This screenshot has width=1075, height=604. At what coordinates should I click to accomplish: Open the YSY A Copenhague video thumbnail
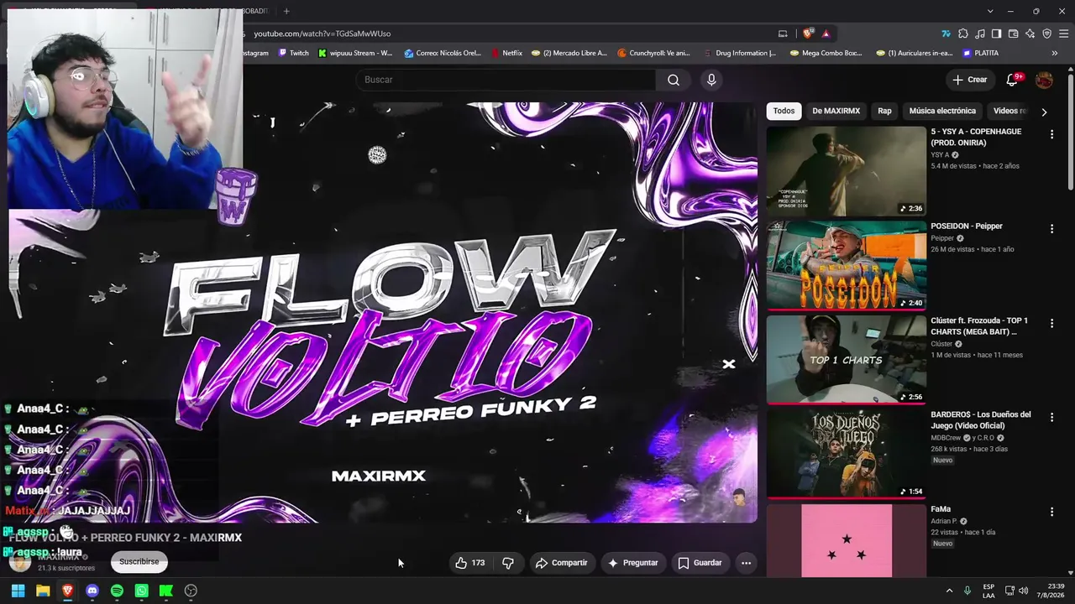pyautogui.click(x=846, y=171)
